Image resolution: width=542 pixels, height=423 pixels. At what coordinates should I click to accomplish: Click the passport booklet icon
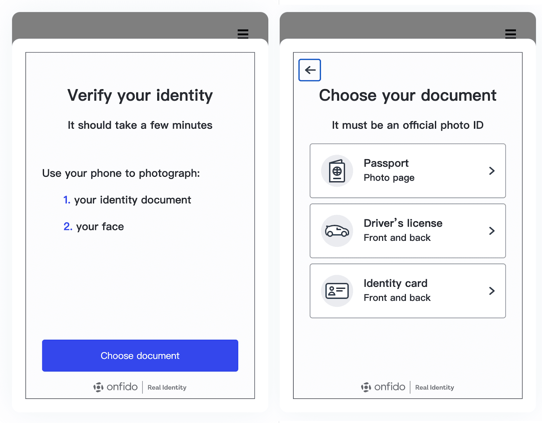tap(337, 171)
